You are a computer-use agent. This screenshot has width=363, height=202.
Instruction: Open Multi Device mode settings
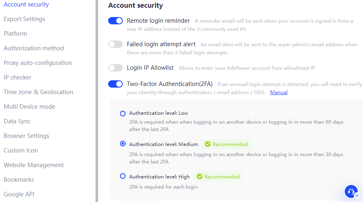[x=29, y=107]
